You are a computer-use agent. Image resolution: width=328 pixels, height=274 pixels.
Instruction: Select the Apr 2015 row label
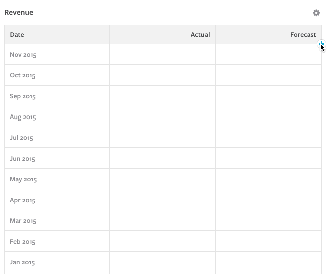(23, 200)
